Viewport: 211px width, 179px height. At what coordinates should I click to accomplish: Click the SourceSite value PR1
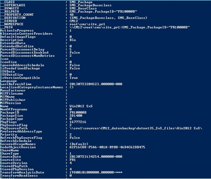[72, 160]
